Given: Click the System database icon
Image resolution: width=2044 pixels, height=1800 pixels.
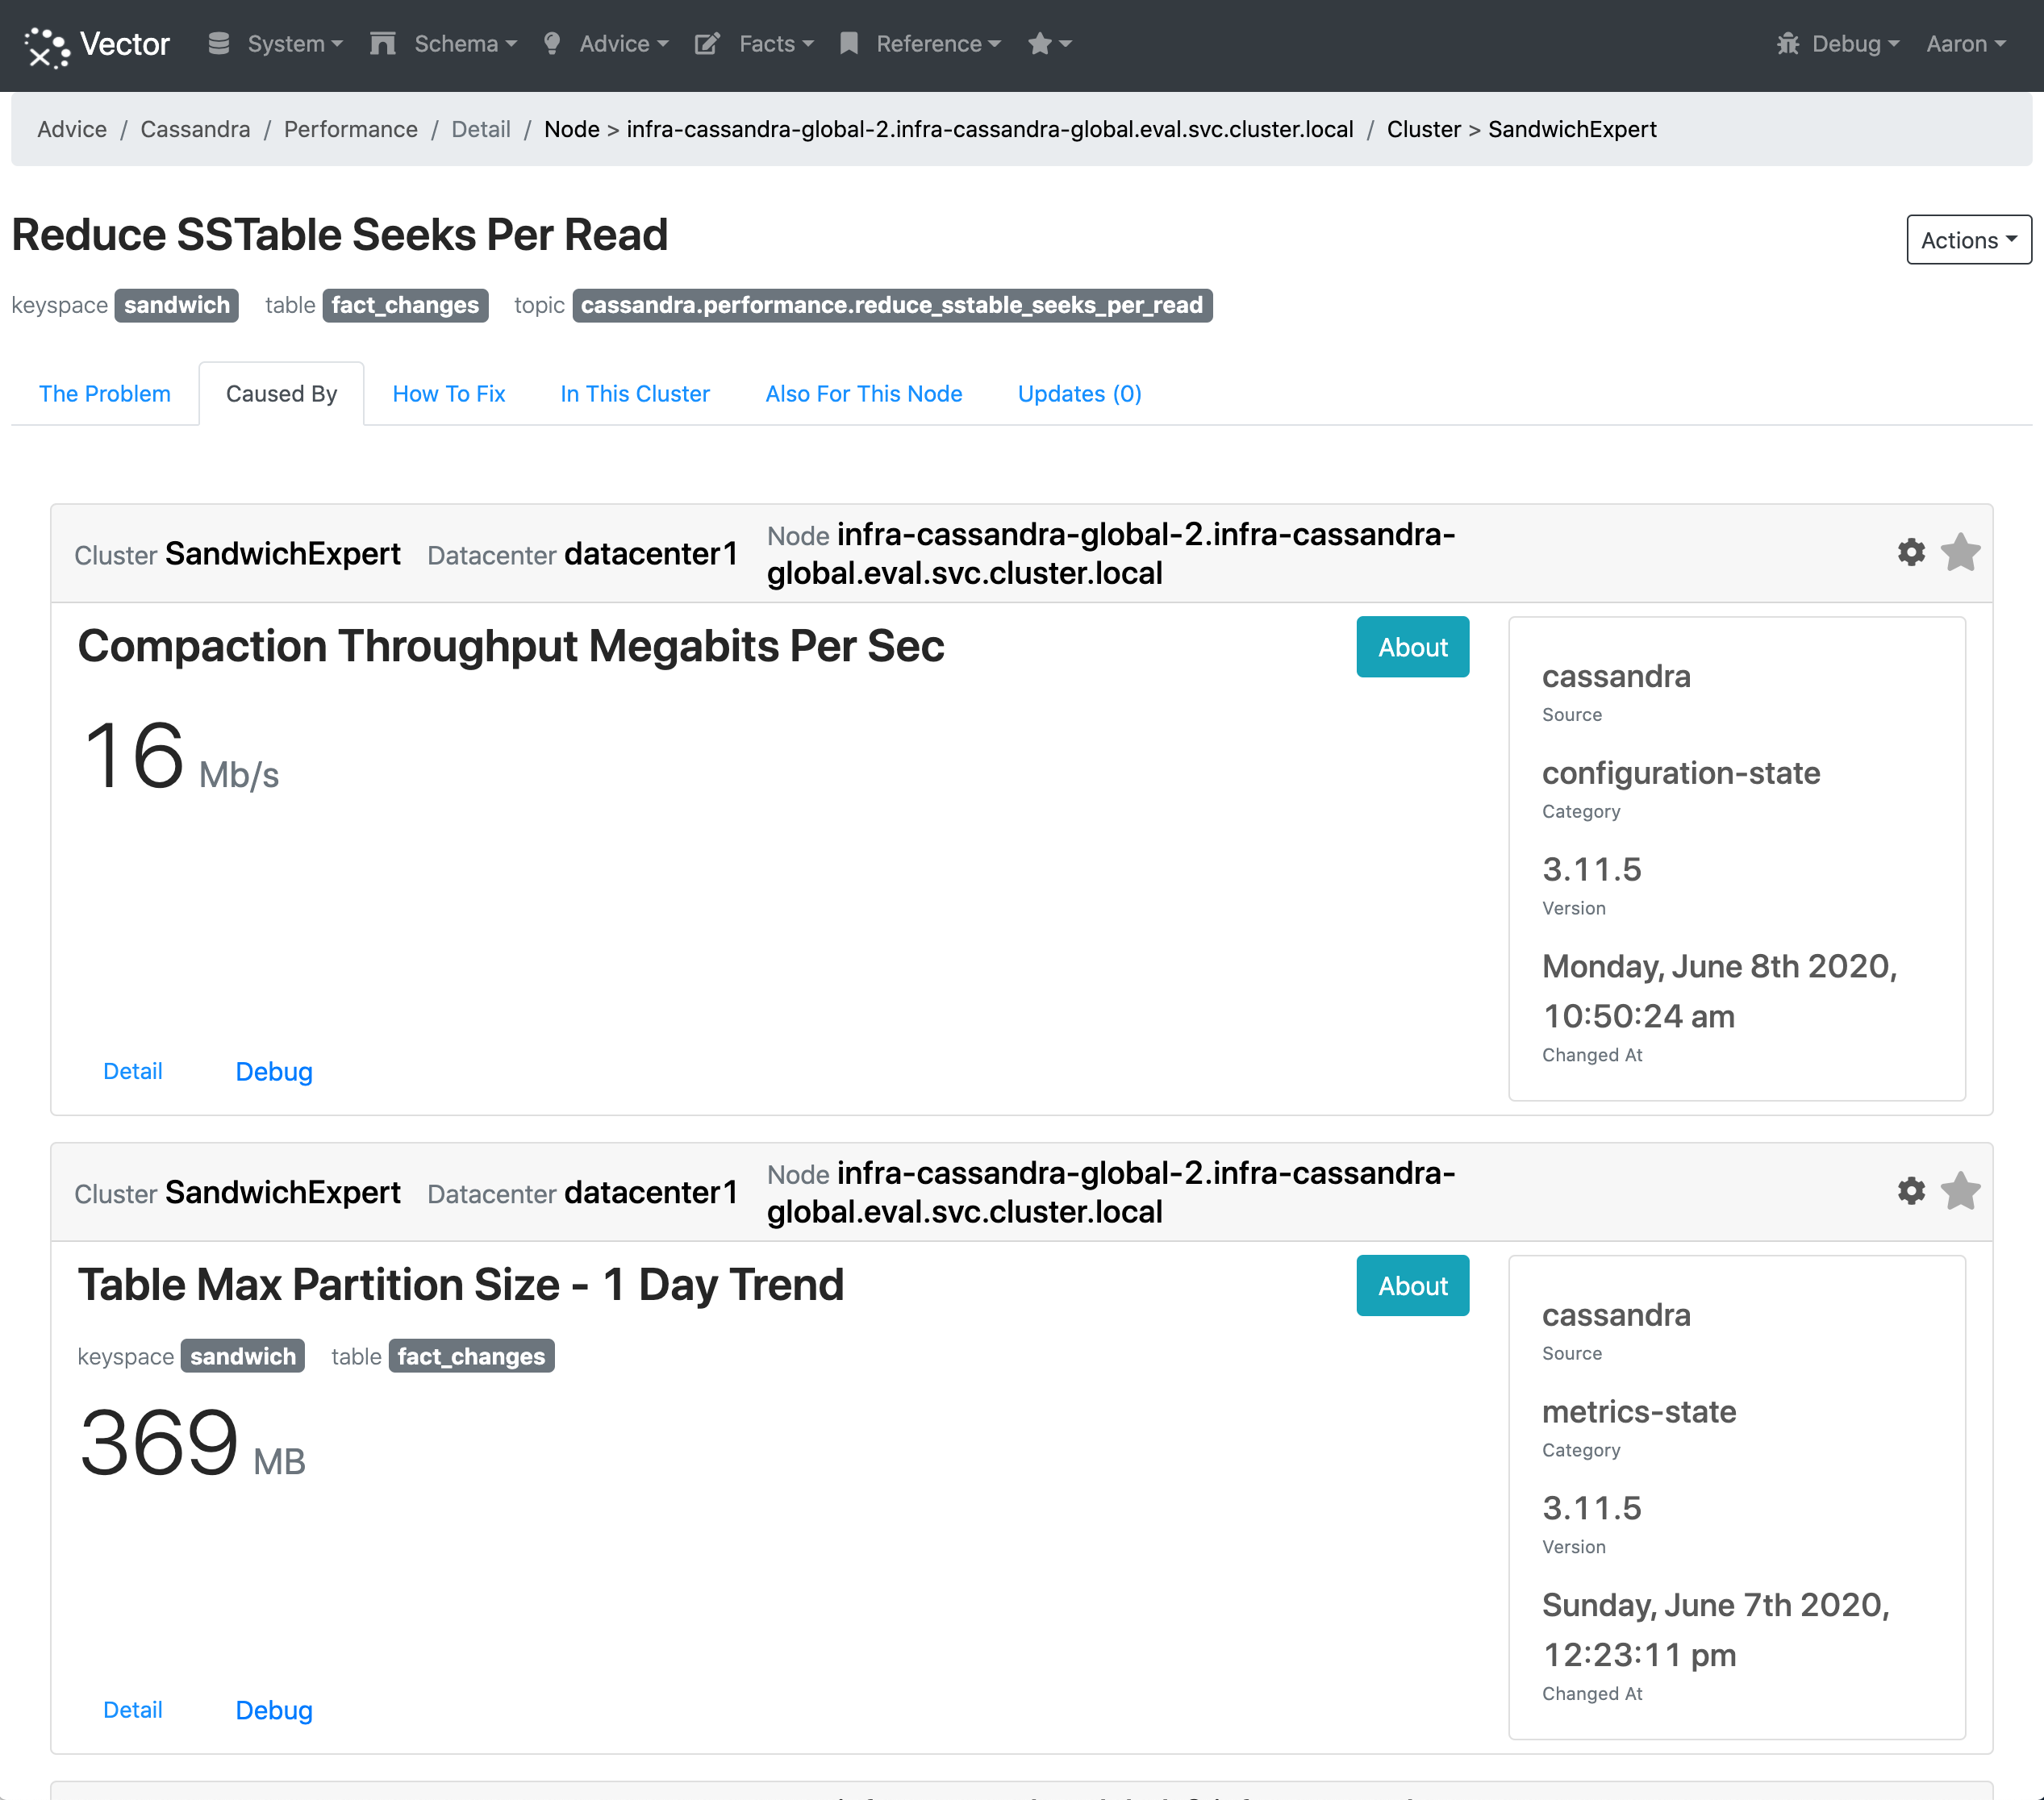Looking at the screenshot, I should (219, 44).
